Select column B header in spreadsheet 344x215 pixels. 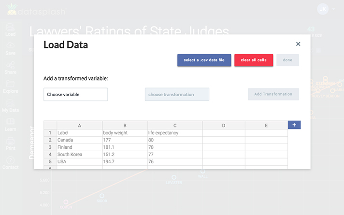click(x=125, y=126)
